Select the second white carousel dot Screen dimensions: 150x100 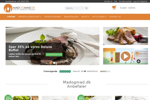click(54, 63)
